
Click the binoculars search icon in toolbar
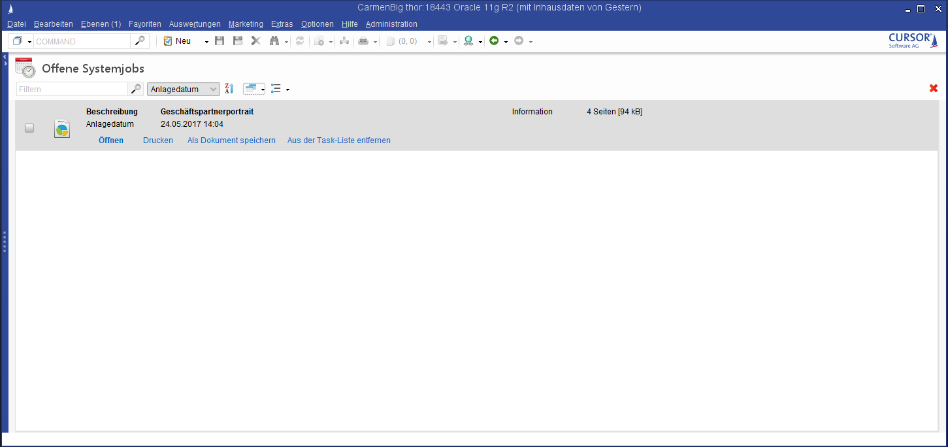click(274, 41)
